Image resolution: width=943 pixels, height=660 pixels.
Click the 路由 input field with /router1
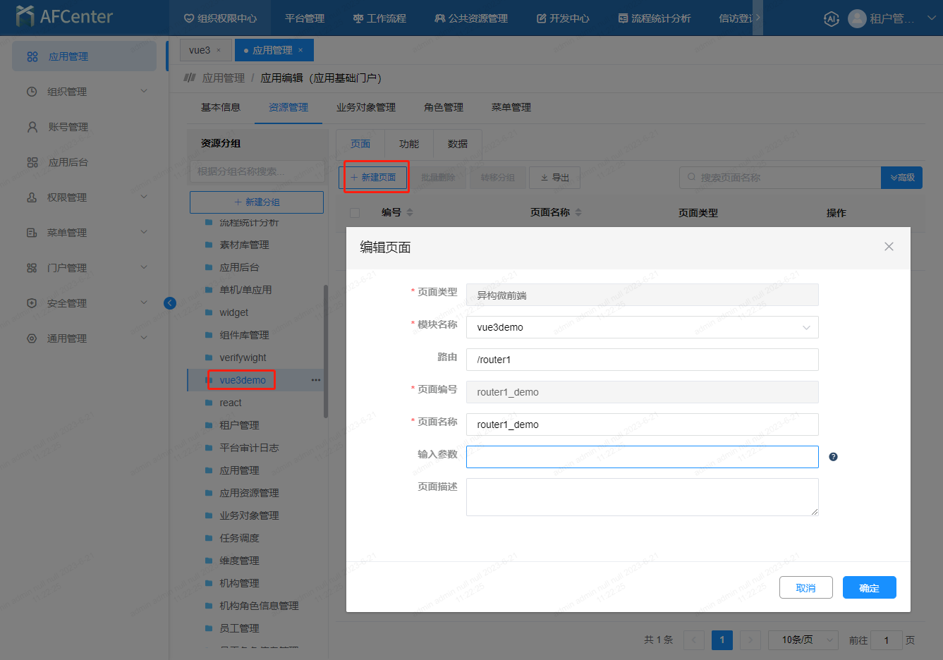point(642,360)
